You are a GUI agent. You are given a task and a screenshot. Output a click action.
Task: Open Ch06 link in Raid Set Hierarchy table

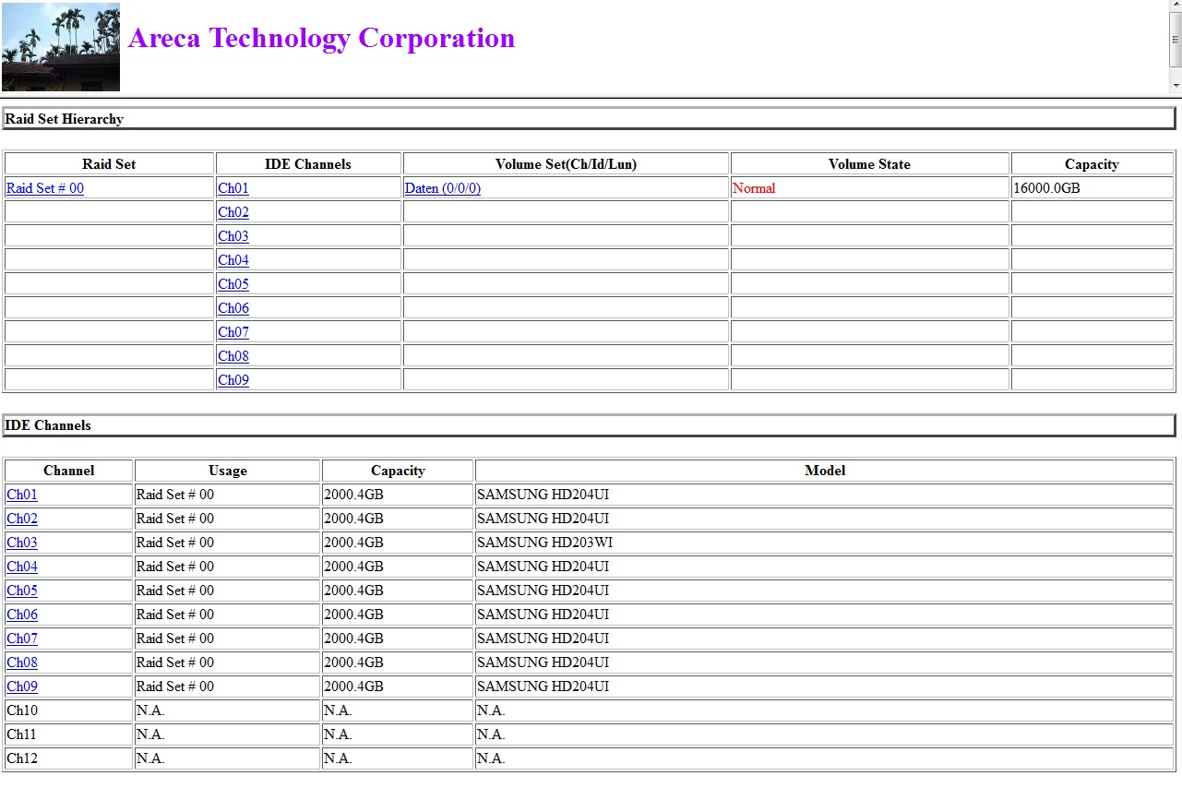click(233, 308)
